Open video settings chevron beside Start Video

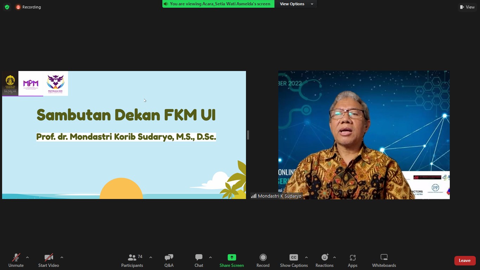pos(61,257)
